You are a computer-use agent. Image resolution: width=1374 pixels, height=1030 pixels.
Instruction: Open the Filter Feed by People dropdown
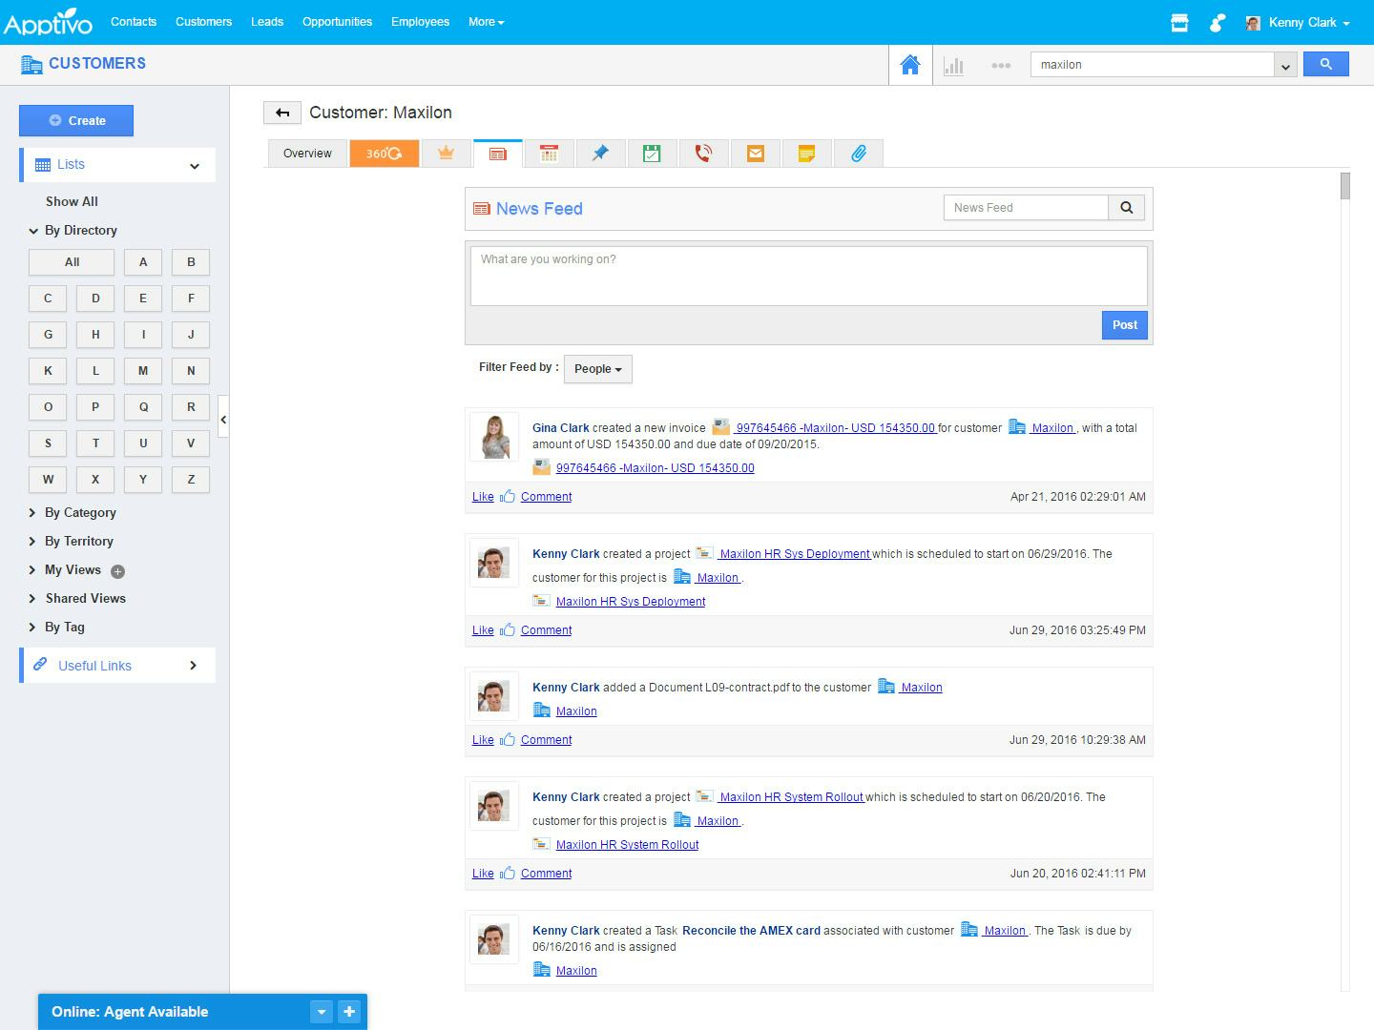coord(598,369)
